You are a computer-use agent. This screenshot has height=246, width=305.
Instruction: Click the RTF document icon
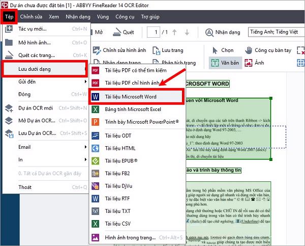pyautogui.click(x=96, y=199)
